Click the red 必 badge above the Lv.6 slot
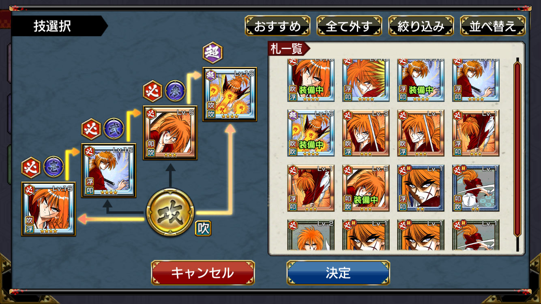541x304 pixels. coord(153,91)
